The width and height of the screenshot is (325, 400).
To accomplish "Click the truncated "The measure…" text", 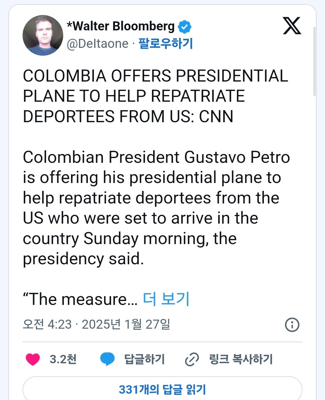I will click(80, 299).
